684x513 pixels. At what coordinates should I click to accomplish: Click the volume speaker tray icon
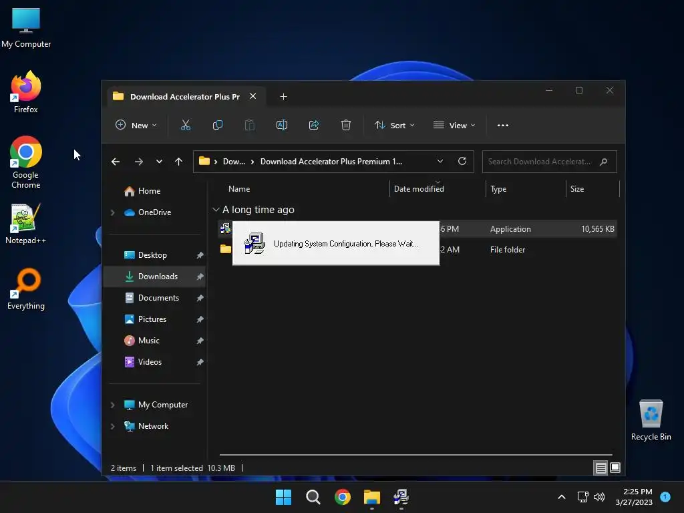[599, 497]
